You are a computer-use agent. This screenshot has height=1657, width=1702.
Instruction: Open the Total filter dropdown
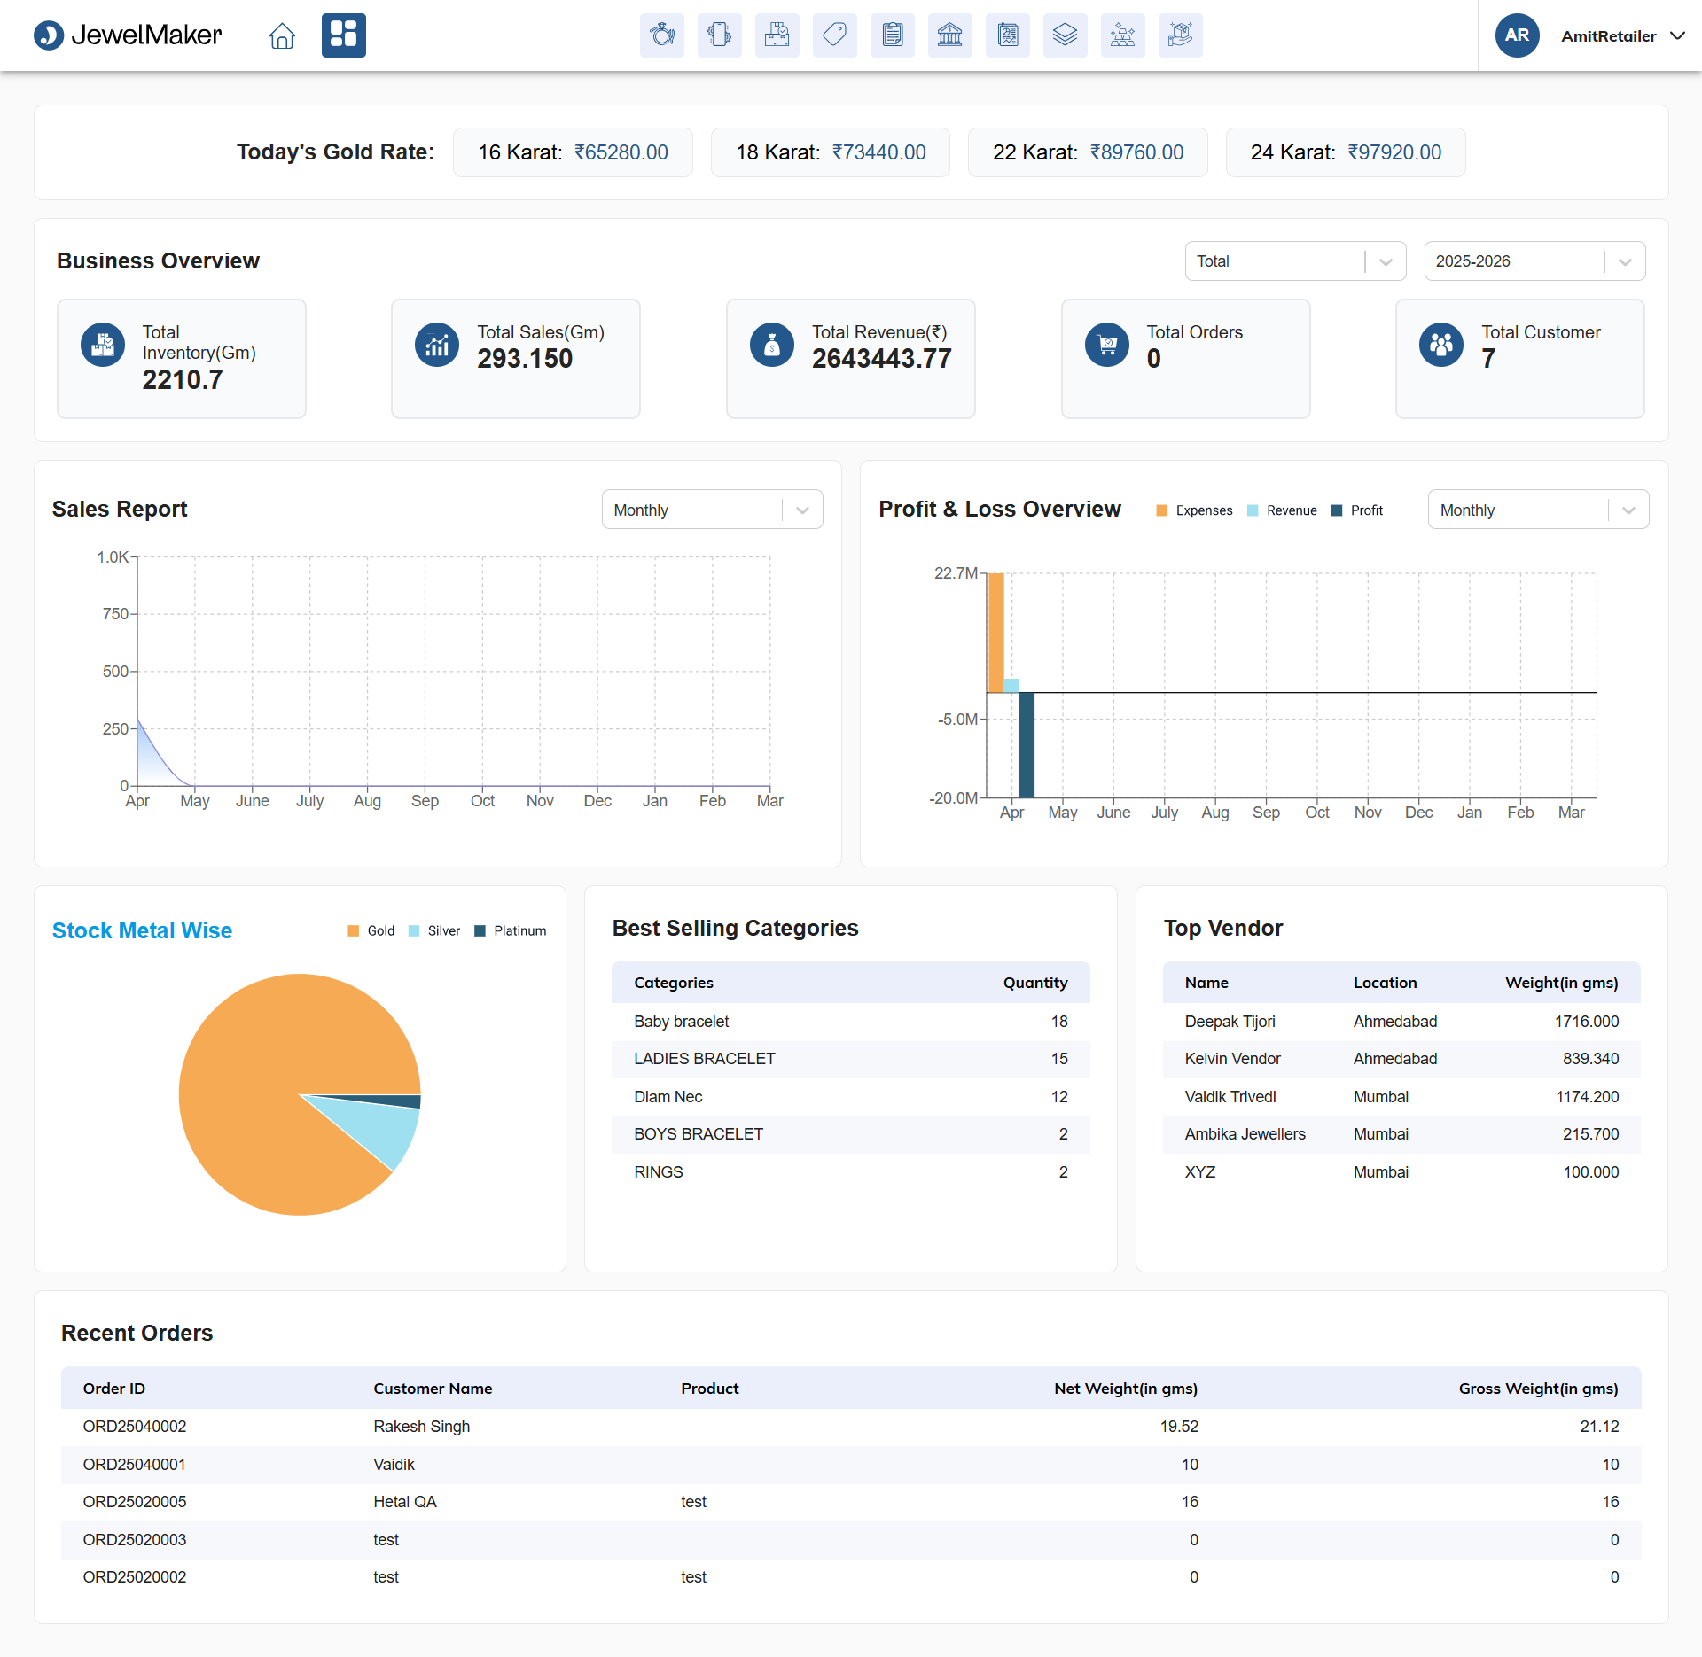pos(1295,261)
